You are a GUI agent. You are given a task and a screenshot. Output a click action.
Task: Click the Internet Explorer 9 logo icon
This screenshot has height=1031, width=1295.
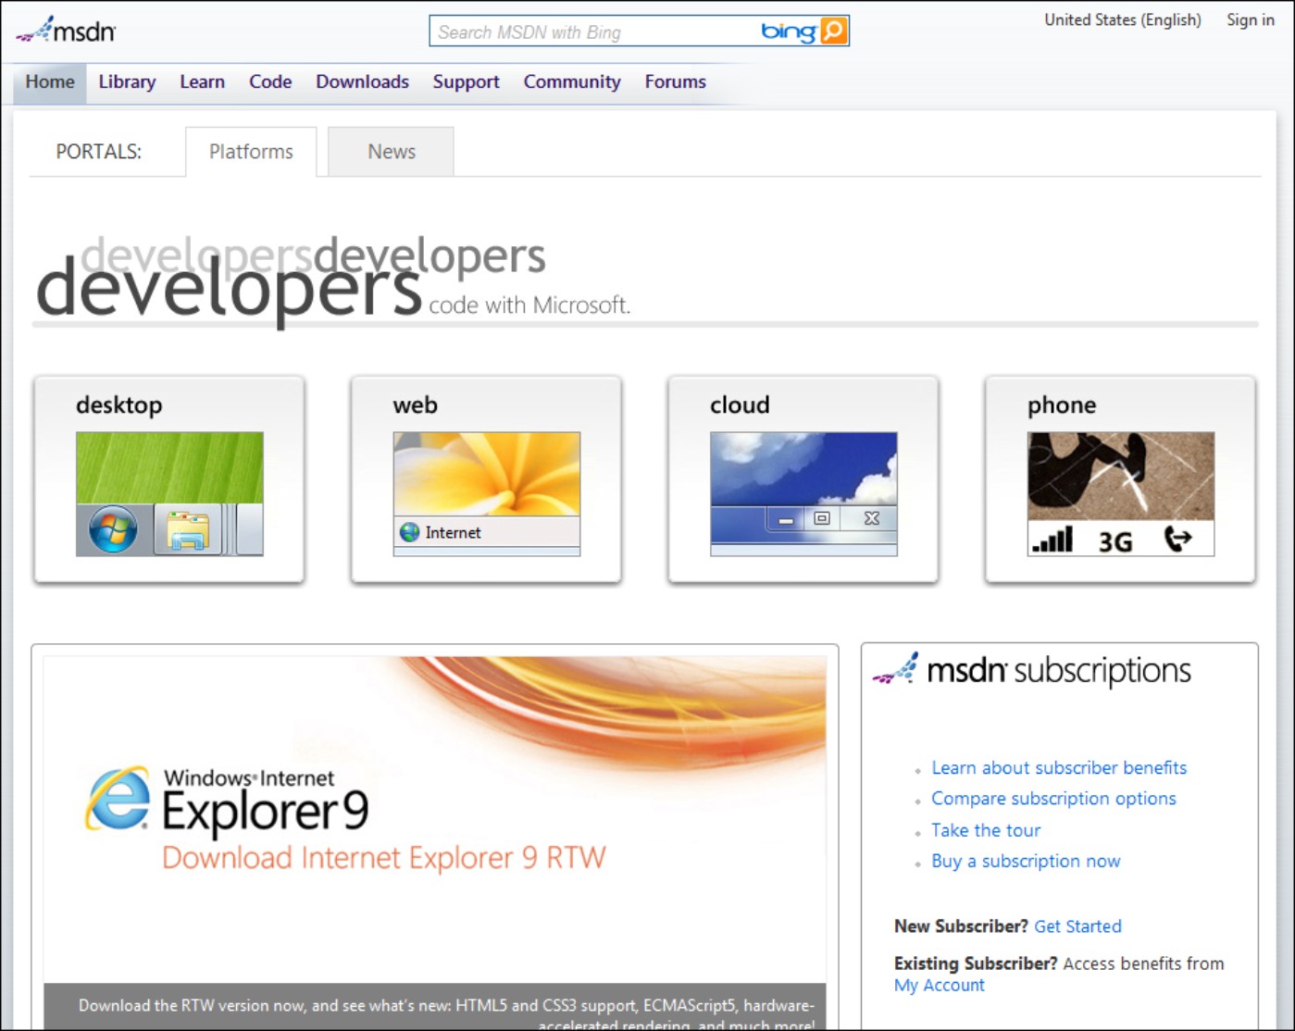tap(118, 799)
